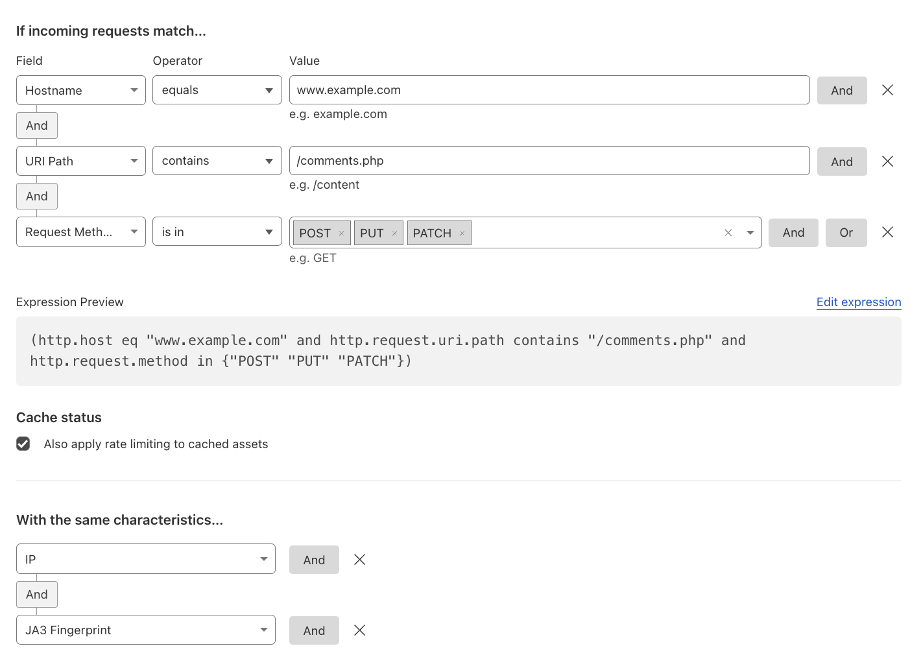Click the Edit expression link
921x668 pixels.
[x=859, y=302]
